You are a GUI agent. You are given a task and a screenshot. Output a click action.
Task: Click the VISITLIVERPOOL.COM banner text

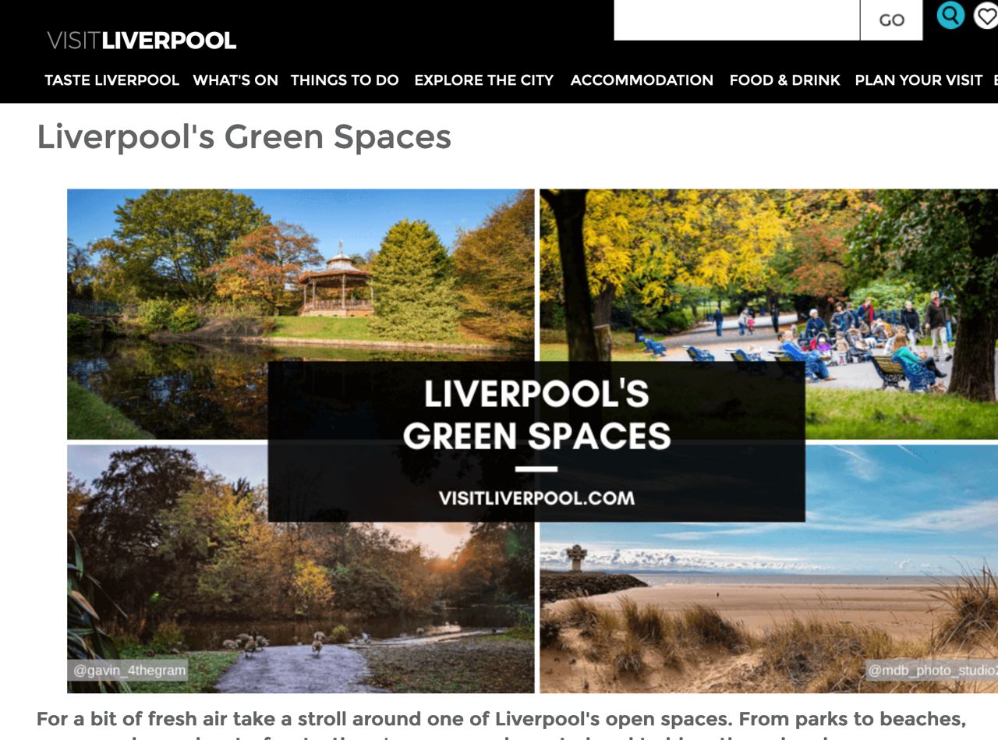[x=536, y=497]
